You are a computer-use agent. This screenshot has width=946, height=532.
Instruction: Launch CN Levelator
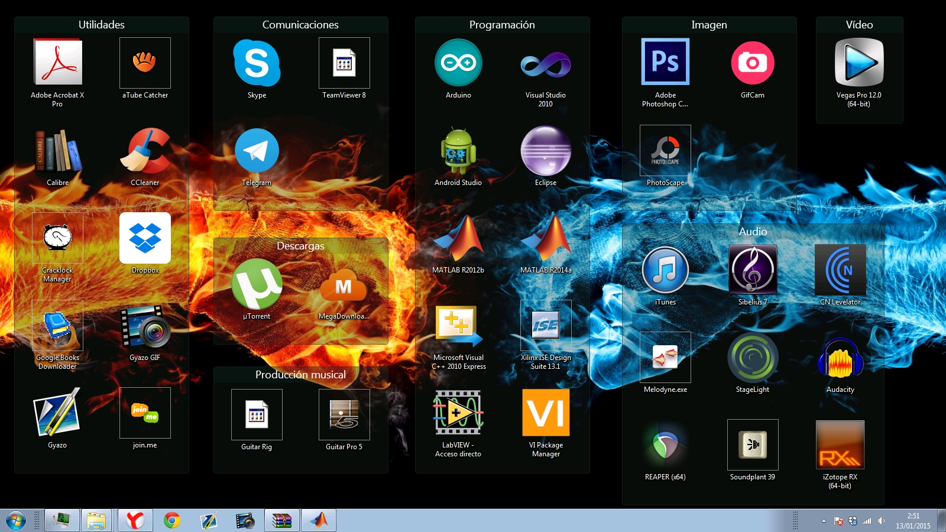[840, 270]
